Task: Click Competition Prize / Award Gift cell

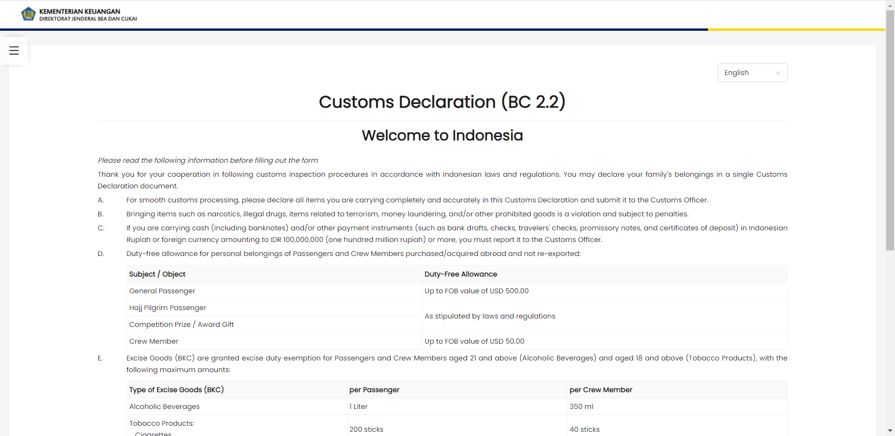Action: (181, 325)
